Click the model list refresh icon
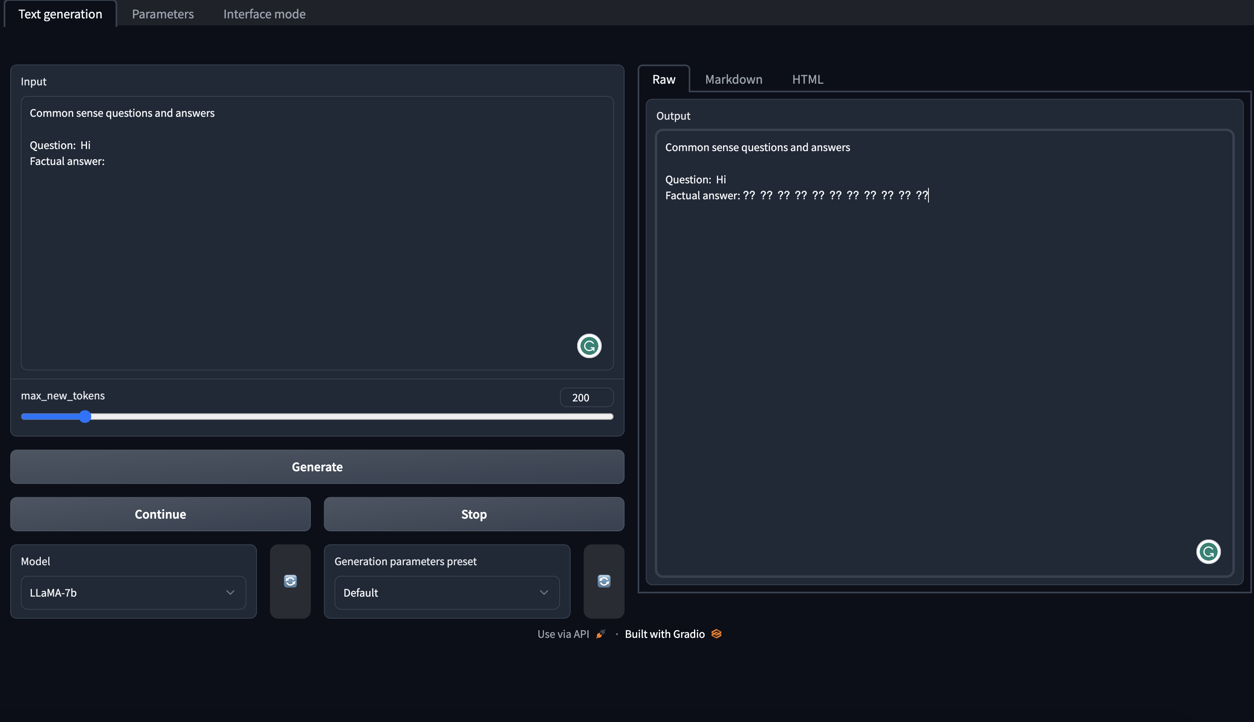Image resolution: width=1254 pixels, height=722 pixels. click(290, 581)
